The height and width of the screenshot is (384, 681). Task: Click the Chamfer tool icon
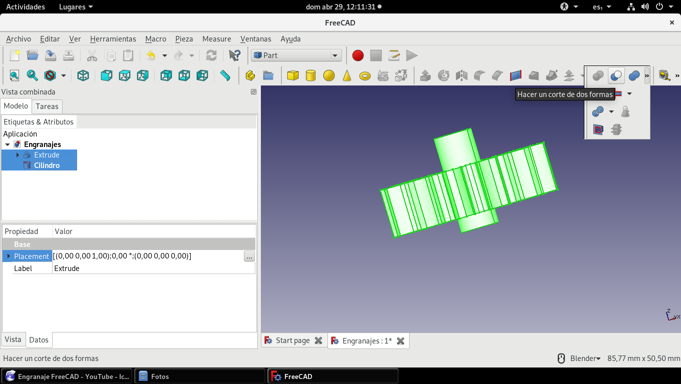[x=497, y=75]
